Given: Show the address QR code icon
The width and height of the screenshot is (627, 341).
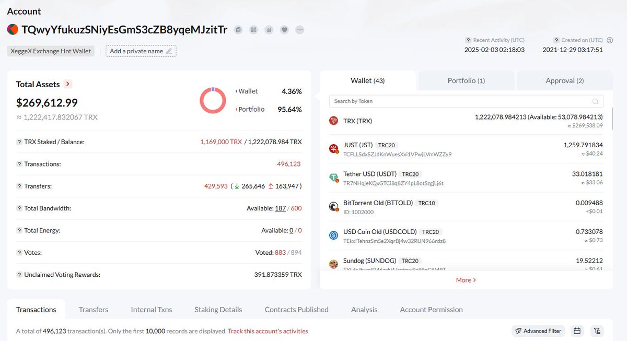Looking at the screenshot, I should pos(254,30).
